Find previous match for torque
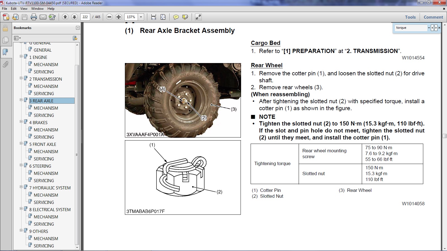This screenshot has height=251, width=447. point(432,28)
